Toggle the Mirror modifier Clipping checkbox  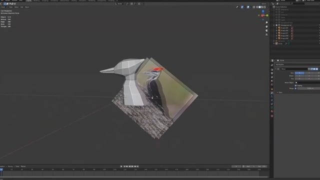point(295,85)
